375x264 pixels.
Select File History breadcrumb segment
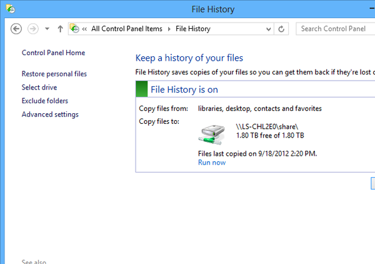(193, 29)
